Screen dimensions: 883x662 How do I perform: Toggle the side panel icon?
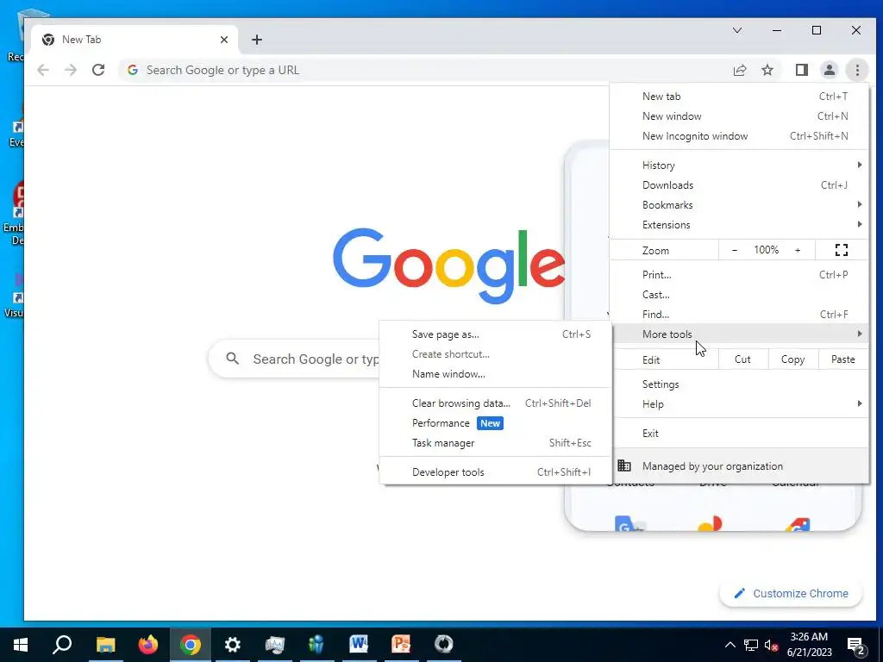pyautogui.click(x=801, y=70)
